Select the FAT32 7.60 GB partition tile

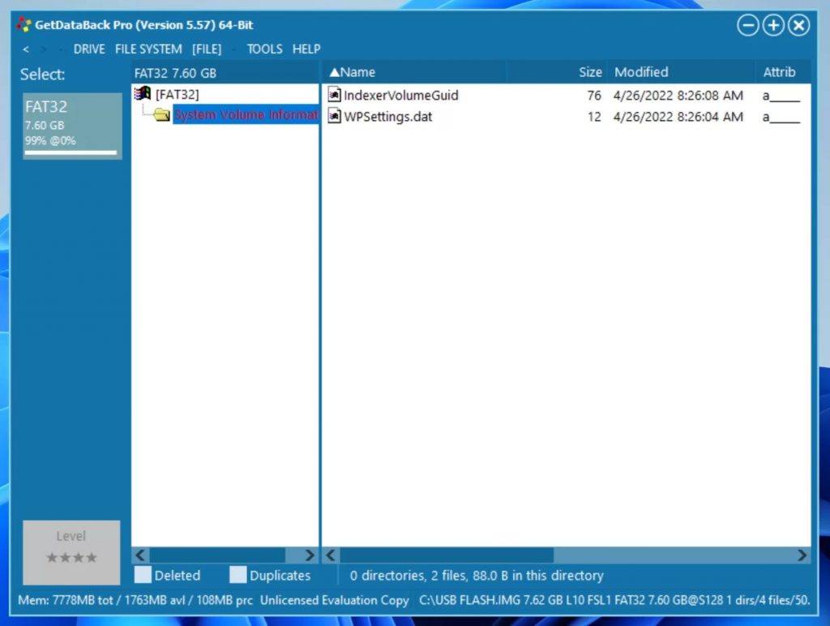[x=71, y=123]
